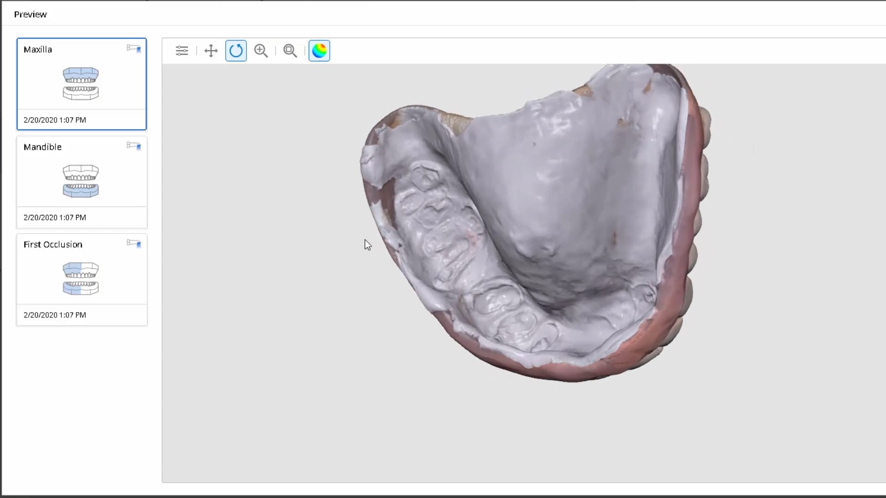Viewport: 886px width, 498px height.
Task: Activate the Rotate view tool
Action: pyautogui.click(x=236, y=51)
